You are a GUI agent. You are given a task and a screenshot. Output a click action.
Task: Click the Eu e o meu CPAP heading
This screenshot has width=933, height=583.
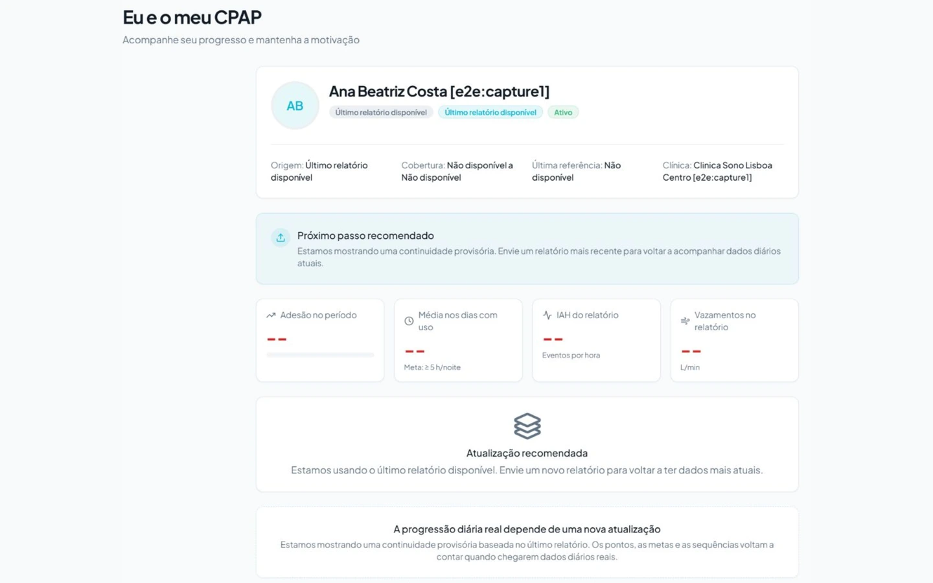192,17
